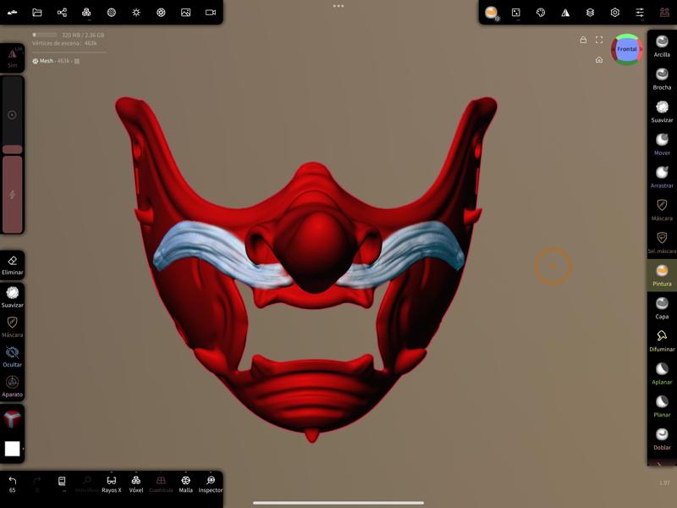Open the sphere grid material menu
Screen dimensions: 677x508
click(x=112, y=12)
